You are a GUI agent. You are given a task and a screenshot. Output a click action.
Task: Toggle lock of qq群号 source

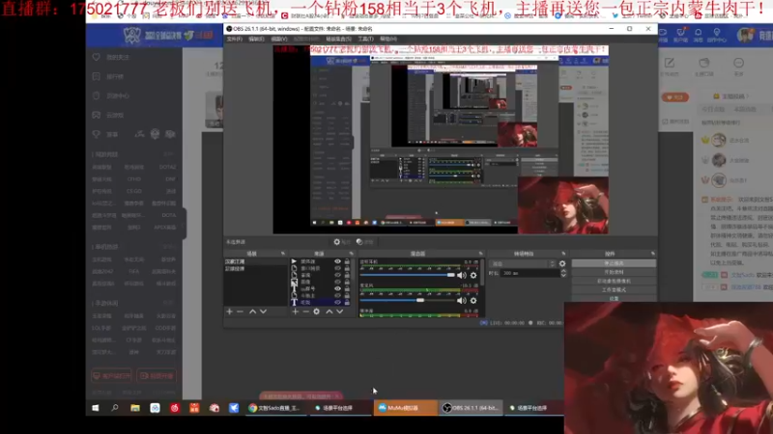[347, 288]
